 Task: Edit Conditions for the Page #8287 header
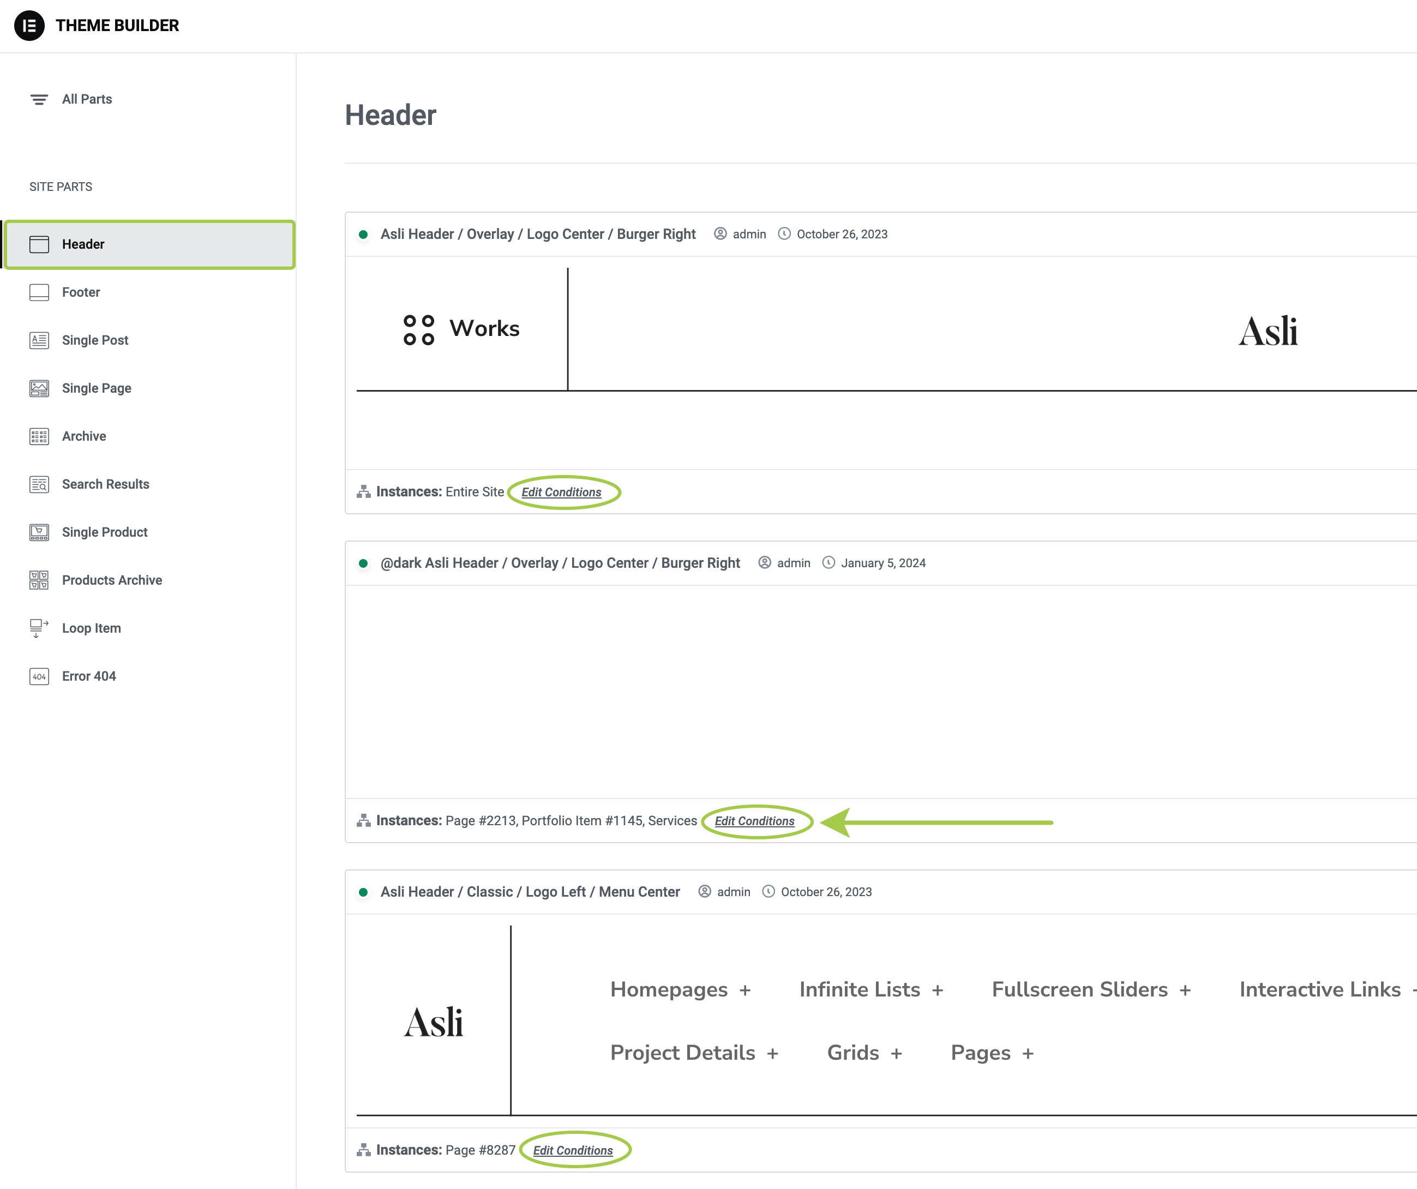(573, 1150)
